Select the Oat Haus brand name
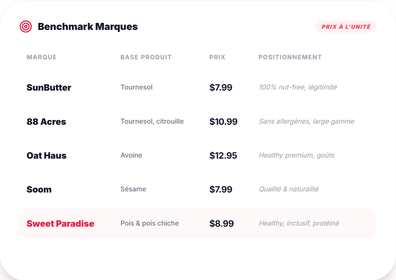The width and height of the screenshot is (396, 280). pyautogui.click(x=46, y=156)
